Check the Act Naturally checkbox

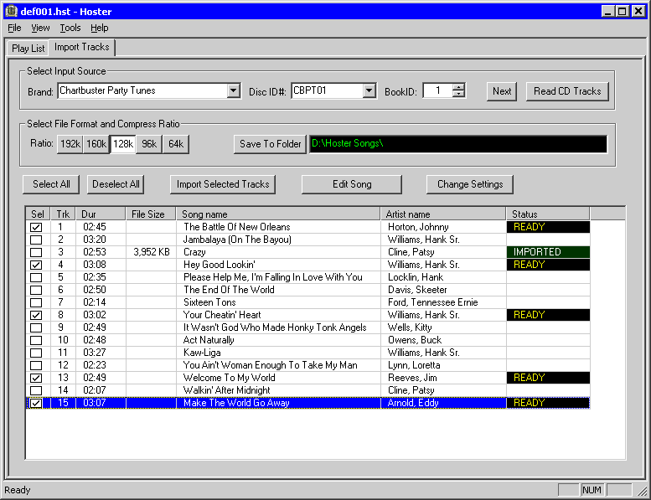click(x=36, y=340)
